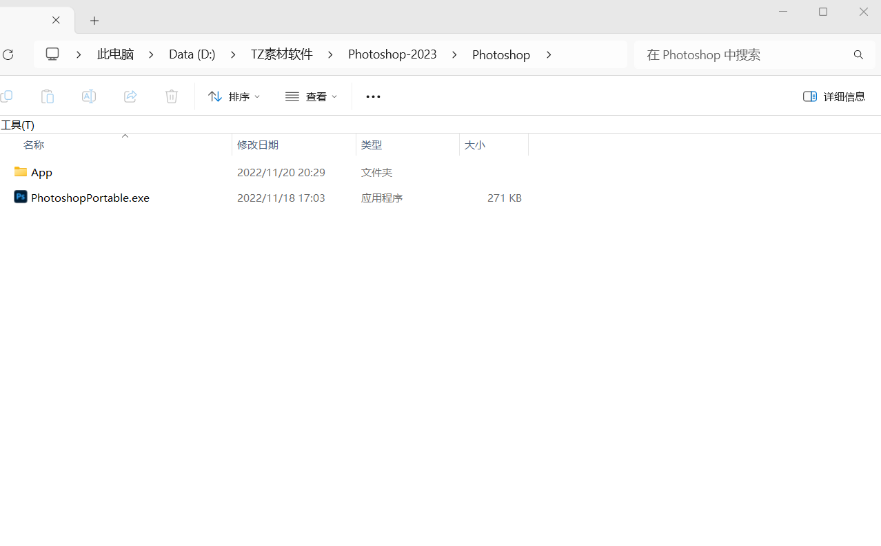
Task: Open the 查看 view dropdown
Action: (312, 96)
